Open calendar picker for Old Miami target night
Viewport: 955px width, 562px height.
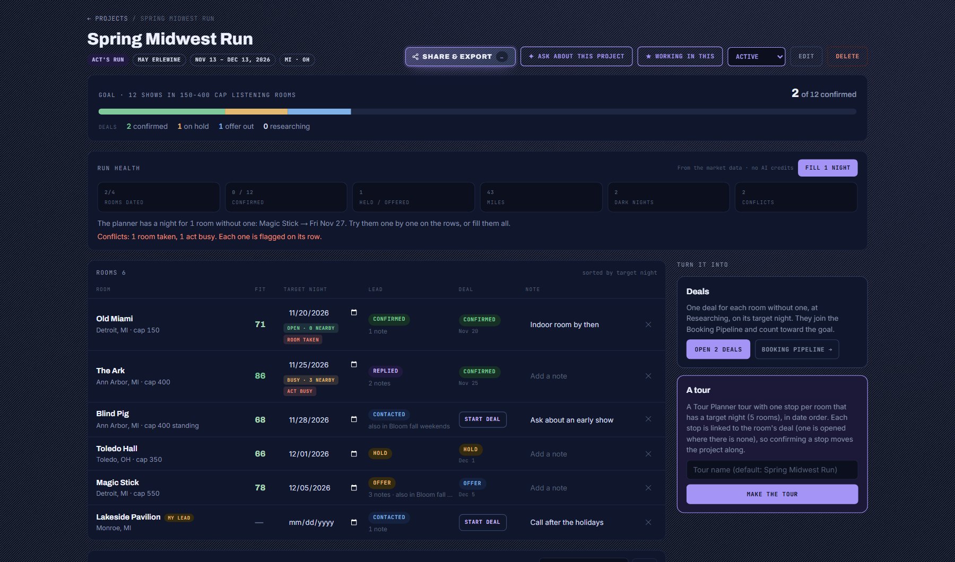pyautogui.click(x=354, y=312)
